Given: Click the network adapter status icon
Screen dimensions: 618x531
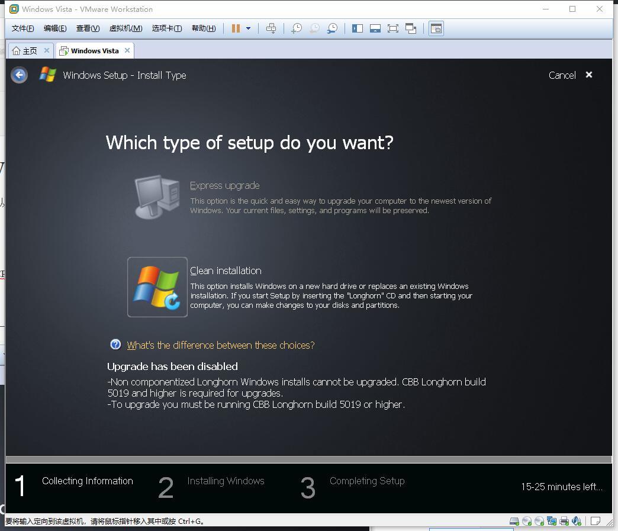Looking at the screenshot, I should click(x=552, y=521).
